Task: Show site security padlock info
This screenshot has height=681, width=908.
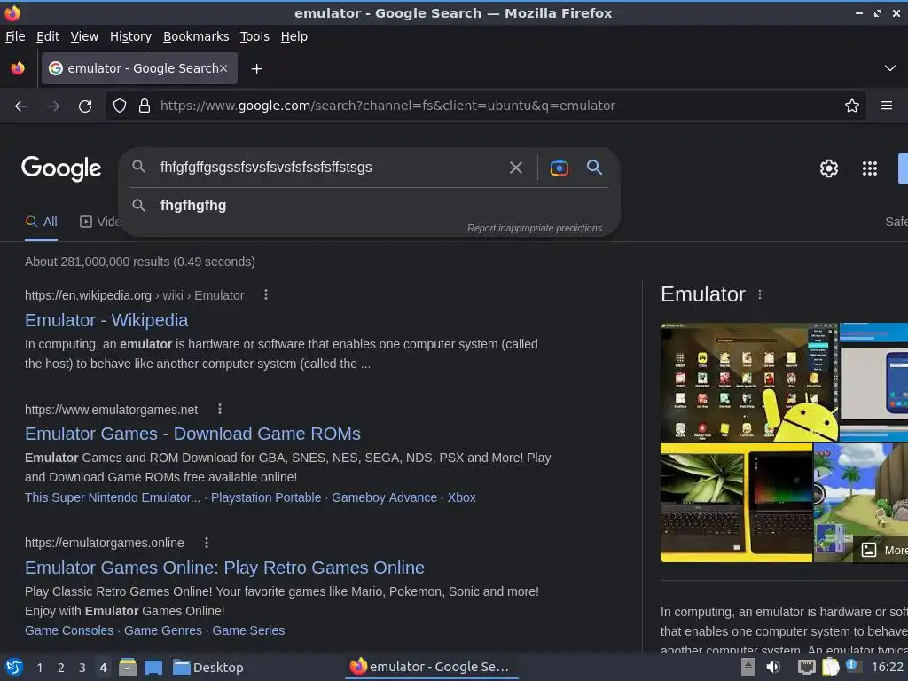Action: (x=145, y=106)
